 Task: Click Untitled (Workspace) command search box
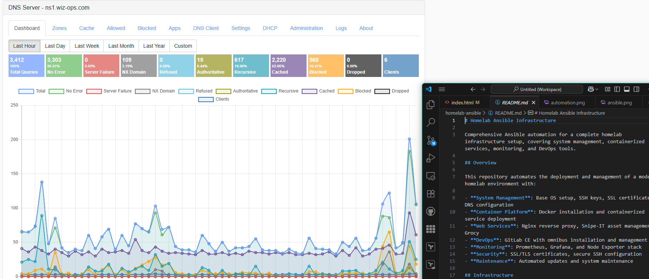[x=537, y=89]
